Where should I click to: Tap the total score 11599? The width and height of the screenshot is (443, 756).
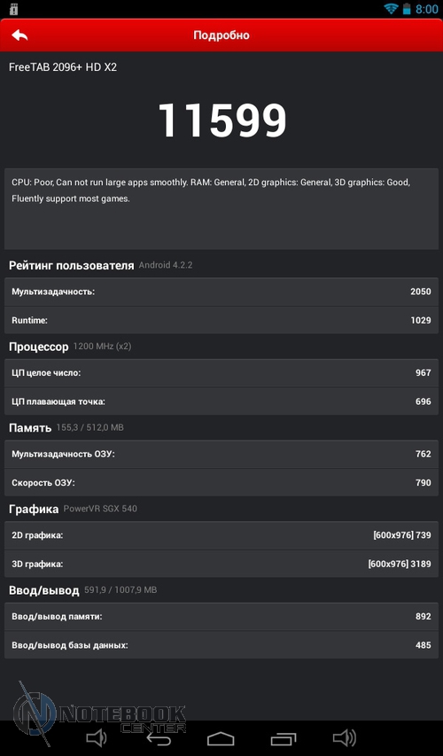(x=222, y=121)
